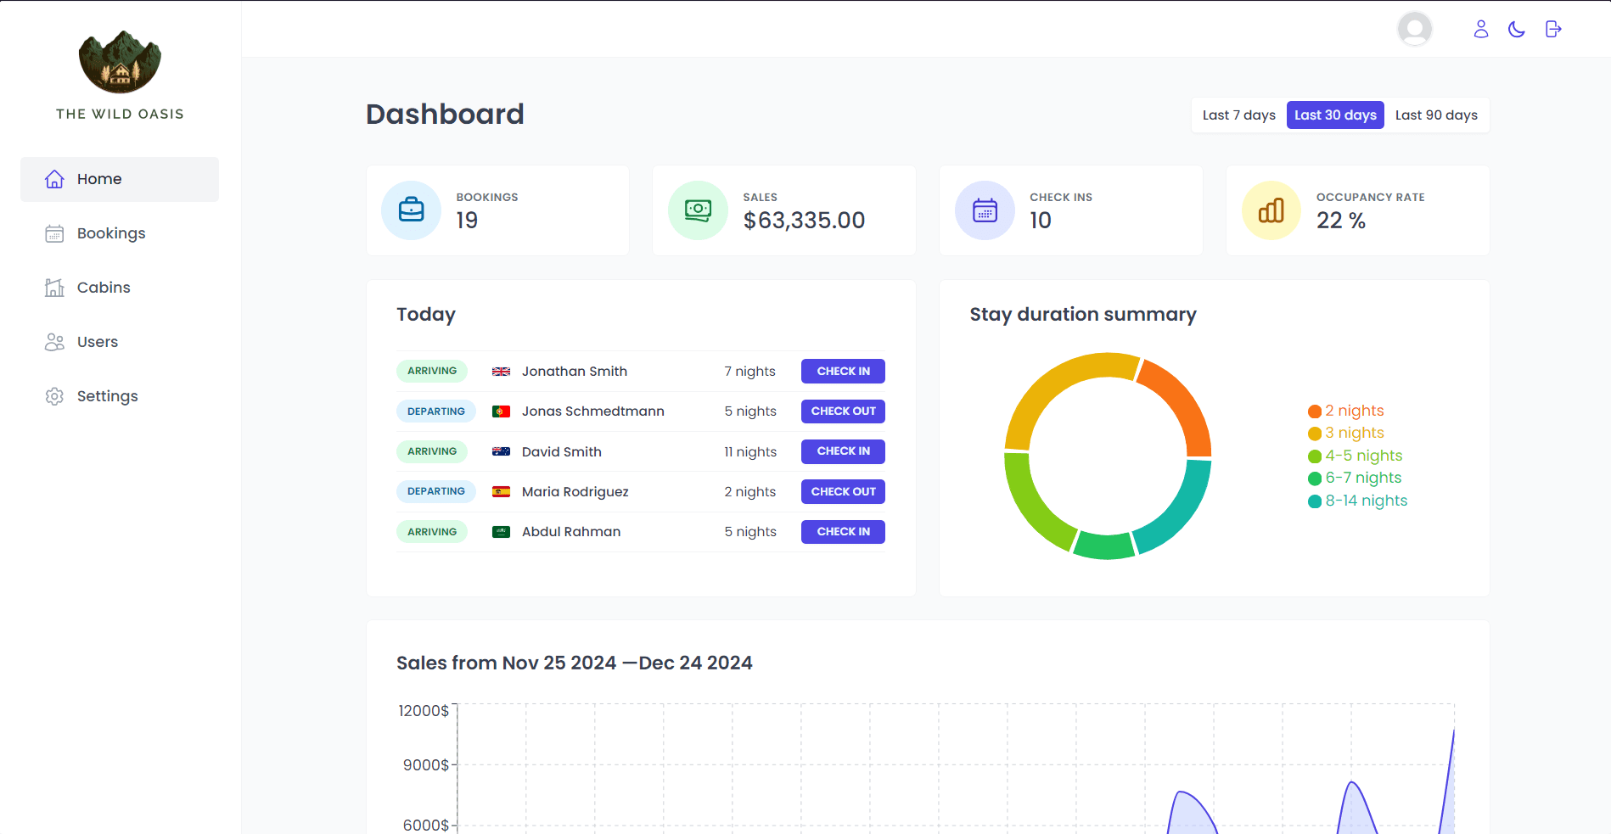
Task: Go to Settings in the sidebar
Action: click(107, 396)
